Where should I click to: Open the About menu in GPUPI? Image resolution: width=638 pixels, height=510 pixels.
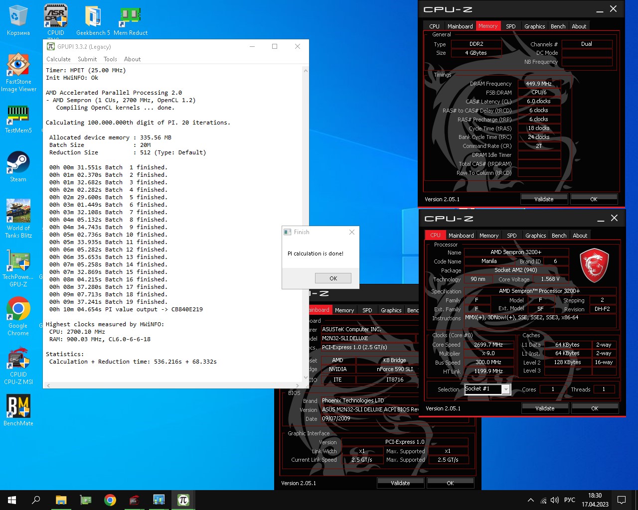click(x=132, y=59)
